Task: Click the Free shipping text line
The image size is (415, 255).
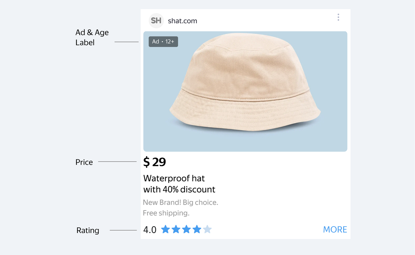Action: pyautogui.click(x=166, y=213)
